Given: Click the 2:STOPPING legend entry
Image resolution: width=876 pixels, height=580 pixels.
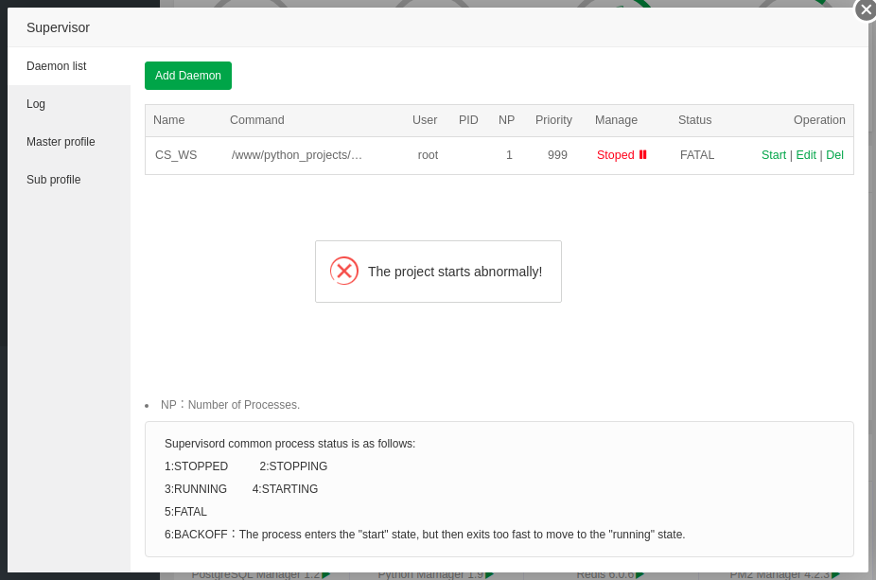Looking at the screenshot, I should (293, 466).
